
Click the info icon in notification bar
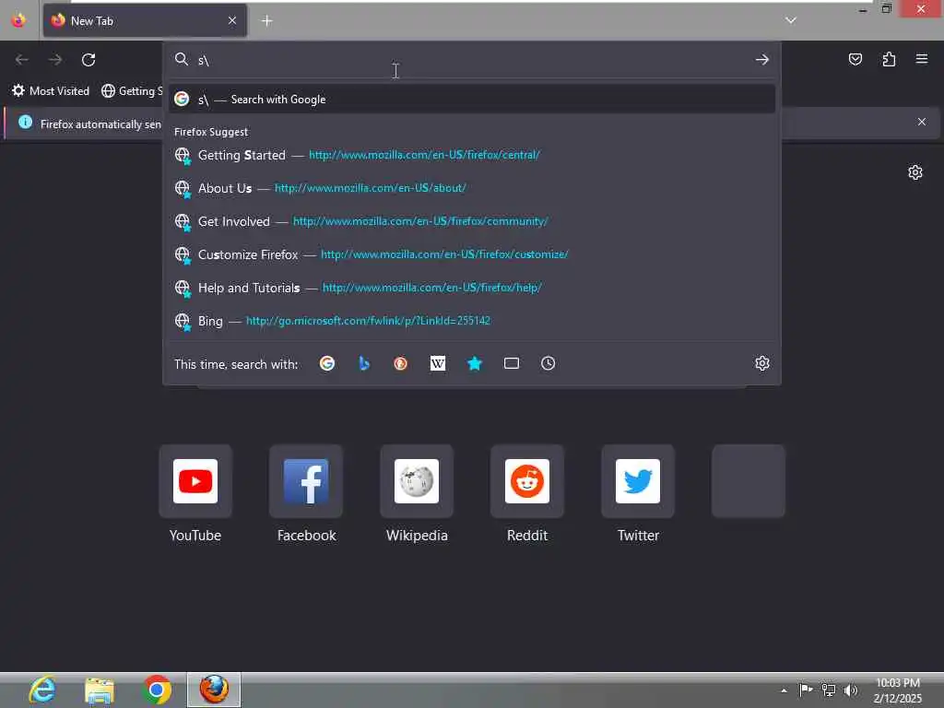coord(25,123)
